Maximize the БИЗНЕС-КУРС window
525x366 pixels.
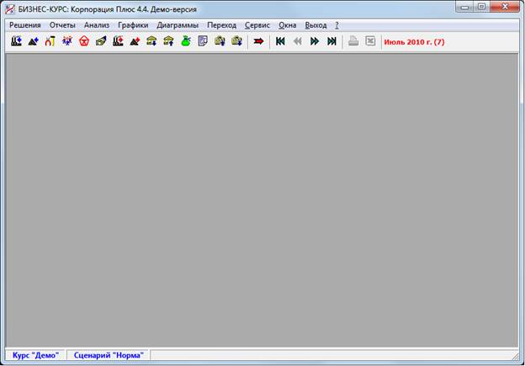pyautogui.click(x=481, y=7)
